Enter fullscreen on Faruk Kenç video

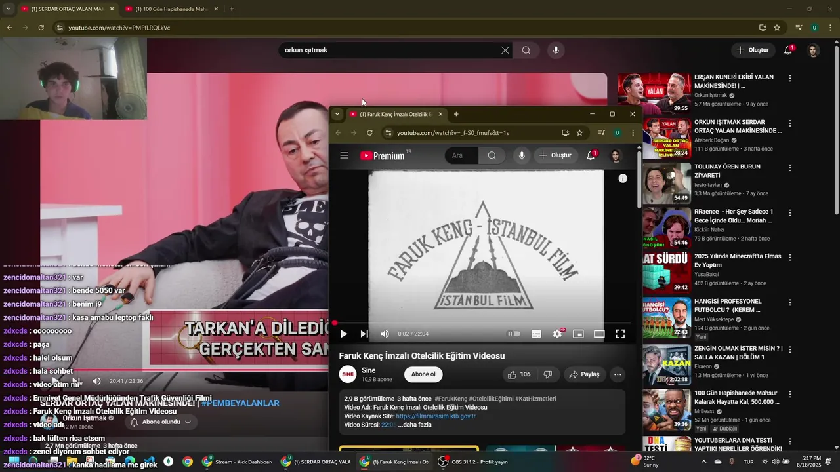[620, 334]
